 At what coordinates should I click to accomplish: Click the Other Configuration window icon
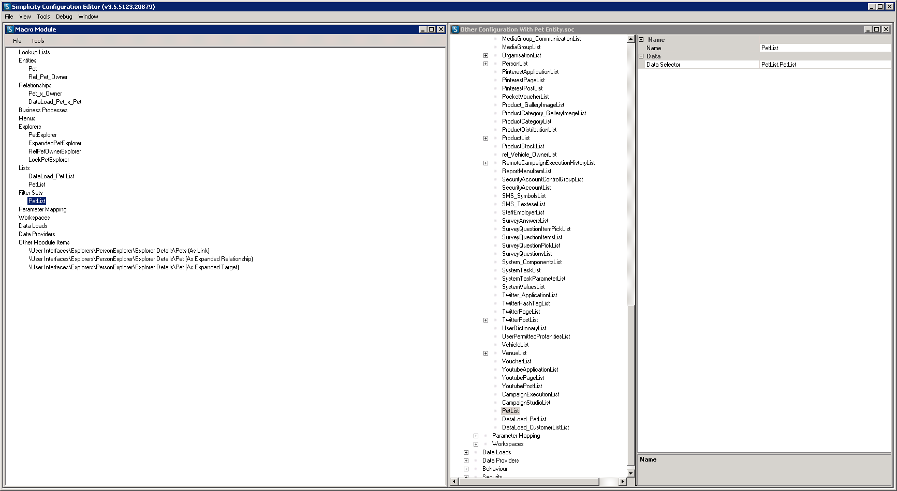pyautogui.click(x=455, y=29)
